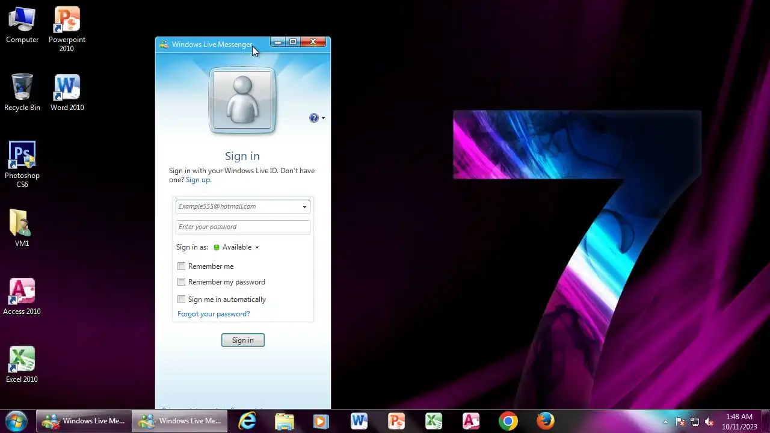Launch Excel from the taskbar

(x=434, y=421)
